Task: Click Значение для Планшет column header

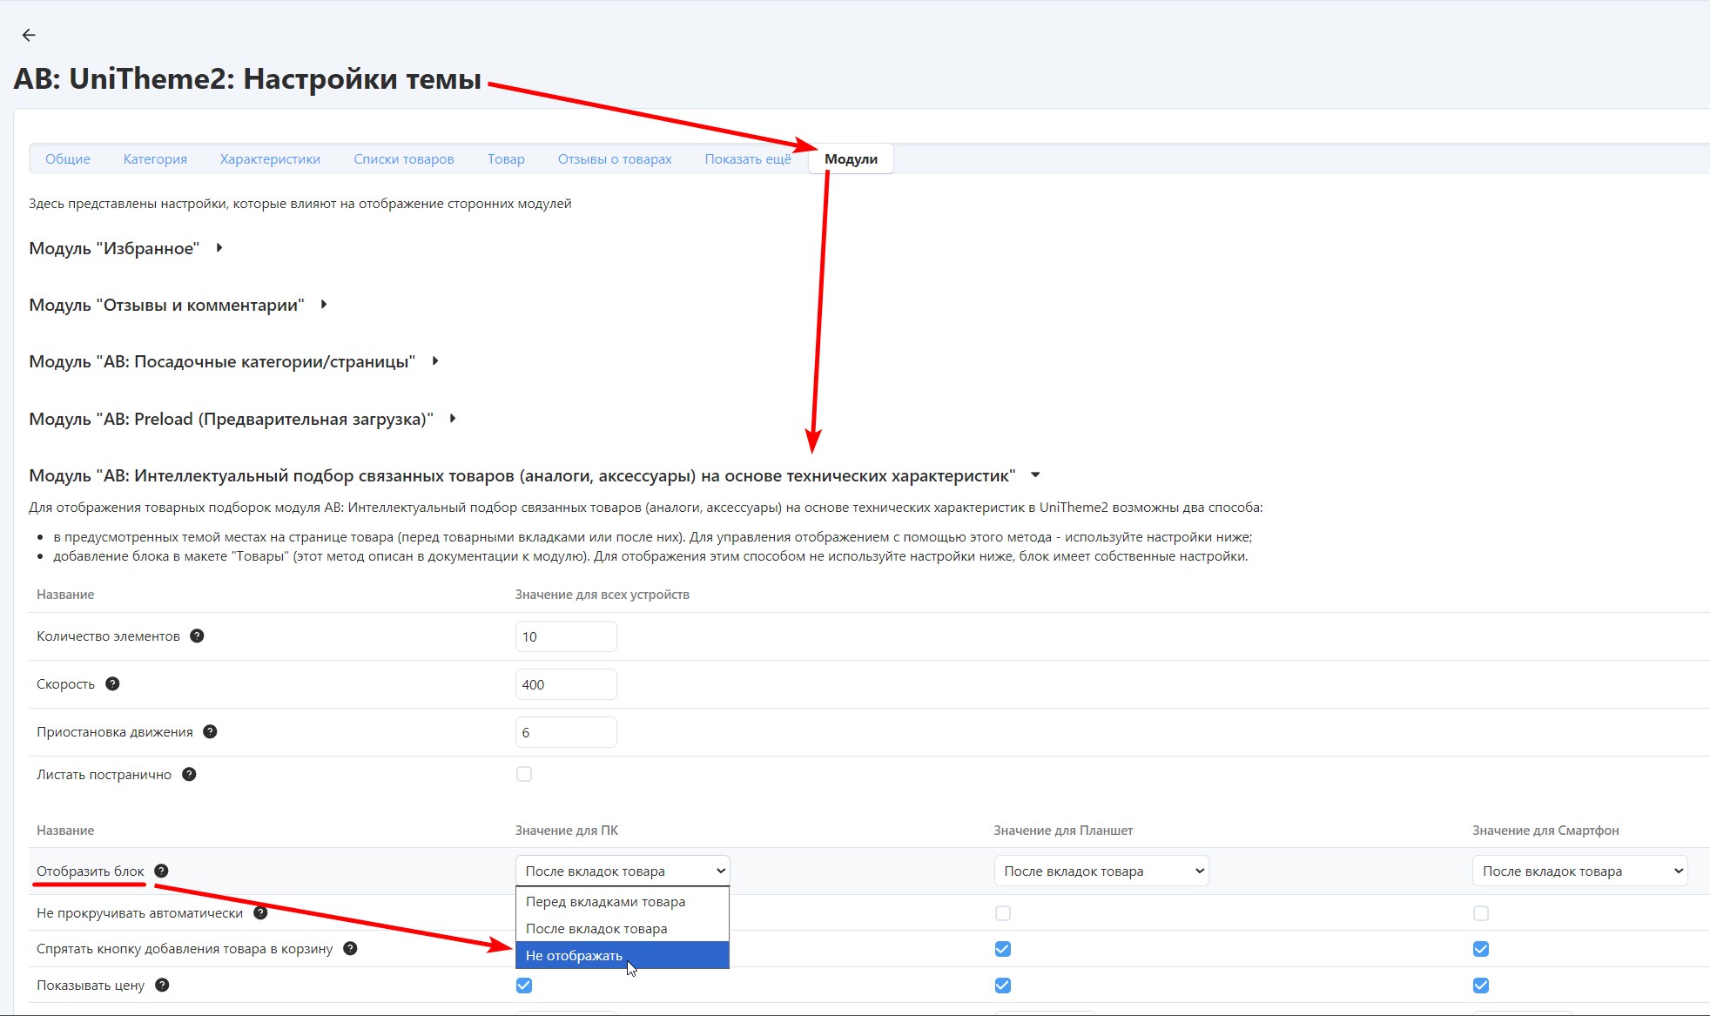Action: pos(1063,830)
